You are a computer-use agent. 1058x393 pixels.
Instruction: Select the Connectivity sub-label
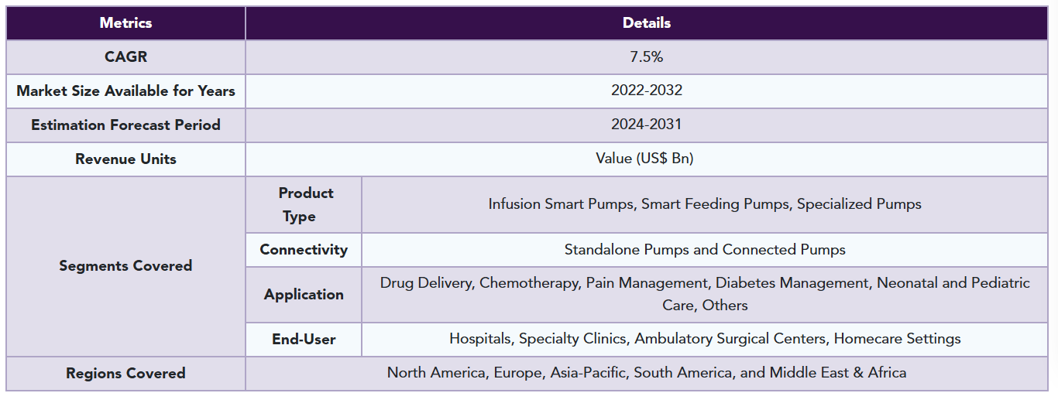304,250
